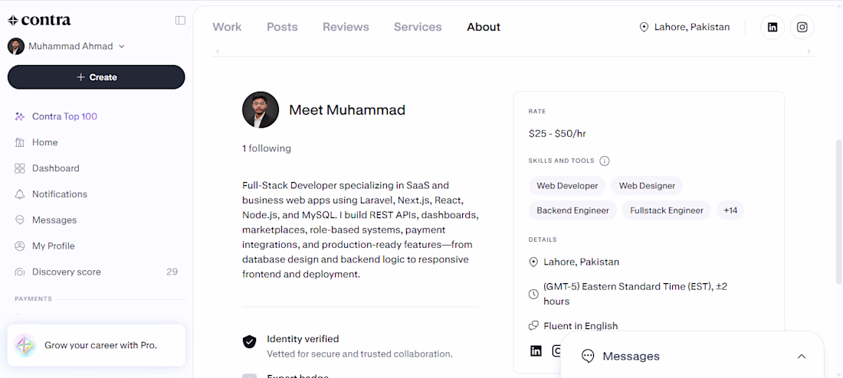Click the sparkle icon beside Contra Top 100
The image size is (843, 378).
pyautogui.click(x=19, y=116)
